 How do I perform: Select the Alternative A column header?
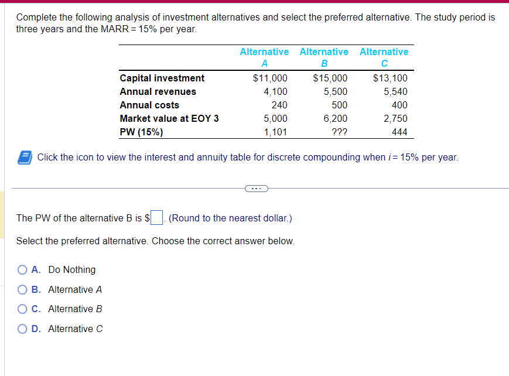[265, 57]
